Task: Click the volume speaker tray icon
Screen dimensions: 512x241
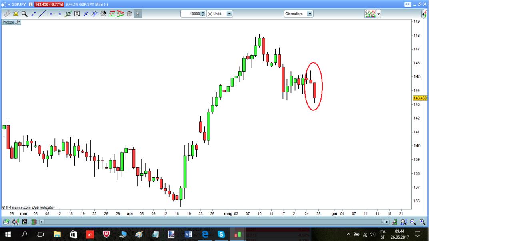Action: tap(373, 234)
